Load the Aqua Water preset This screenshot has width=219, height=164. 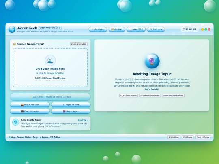[71, 104]
